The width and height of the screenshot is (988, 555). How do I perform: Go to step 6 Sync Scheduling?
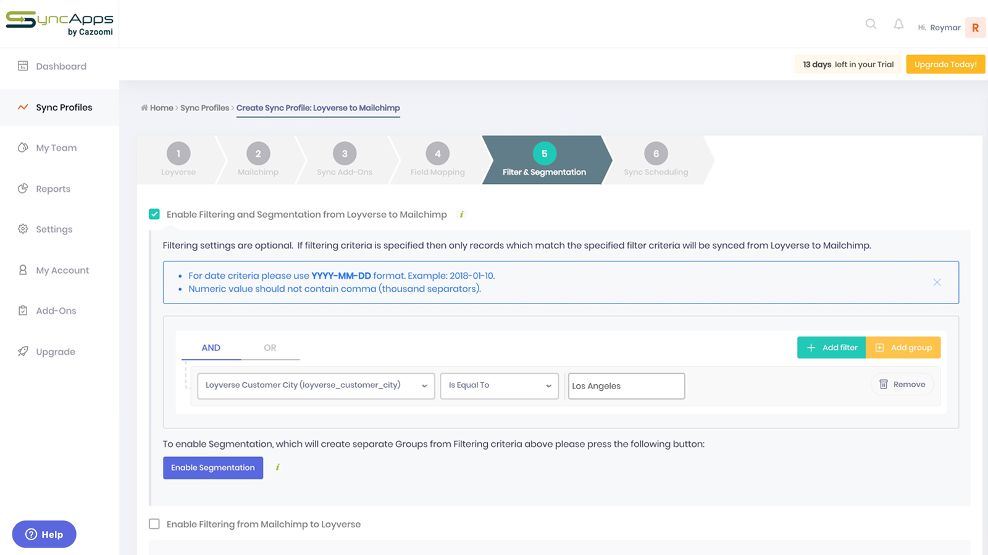coord(656,160)
